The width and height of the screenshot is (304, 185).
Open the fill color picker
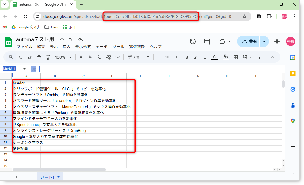(x=226, y=57)
